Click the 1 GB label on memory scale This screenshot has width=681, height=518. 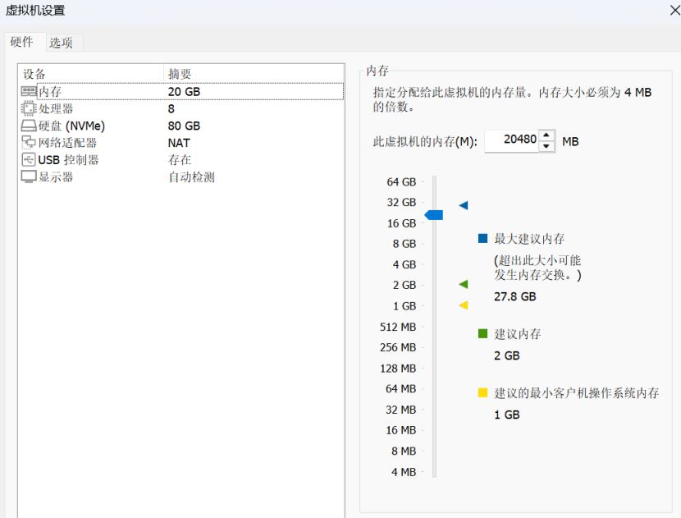coord(404,306)
